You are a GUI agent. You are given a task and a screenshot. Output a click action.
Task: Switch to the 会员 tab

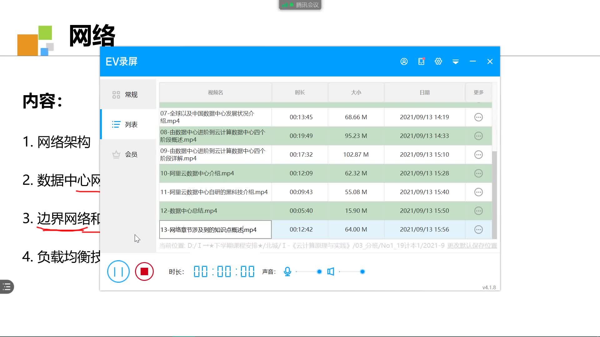coord(128,154)
